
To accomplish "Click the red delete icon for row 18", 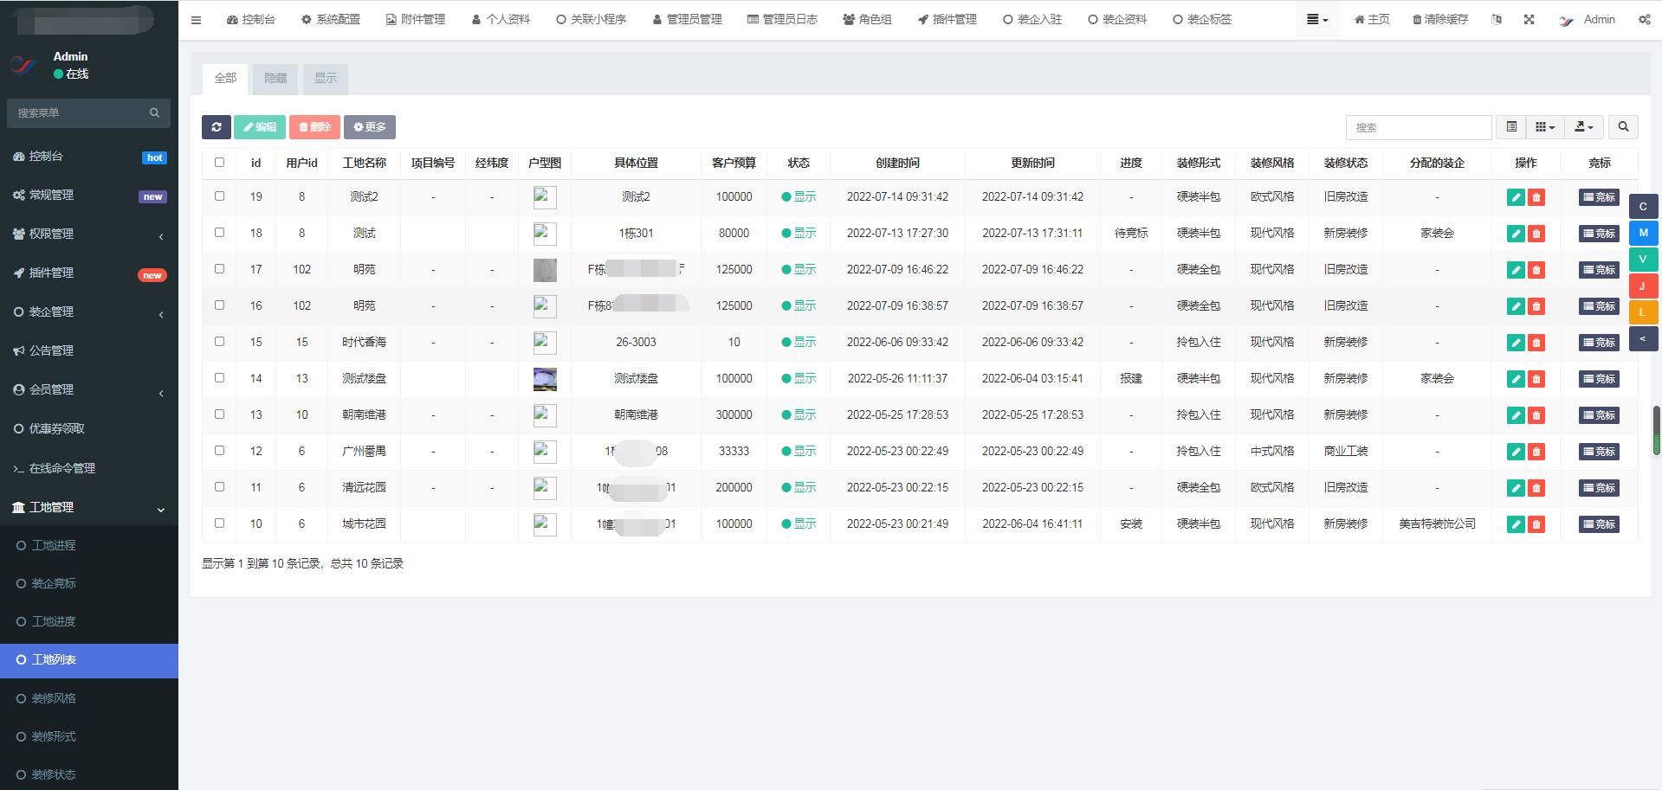I will pyautogui.click(x=1536, y=234).
